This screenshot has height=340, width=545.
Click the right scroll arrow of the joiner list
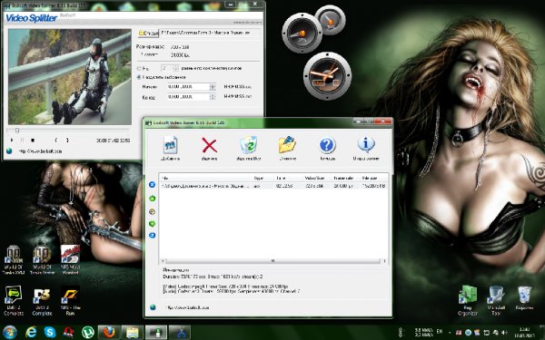[385, 260]
